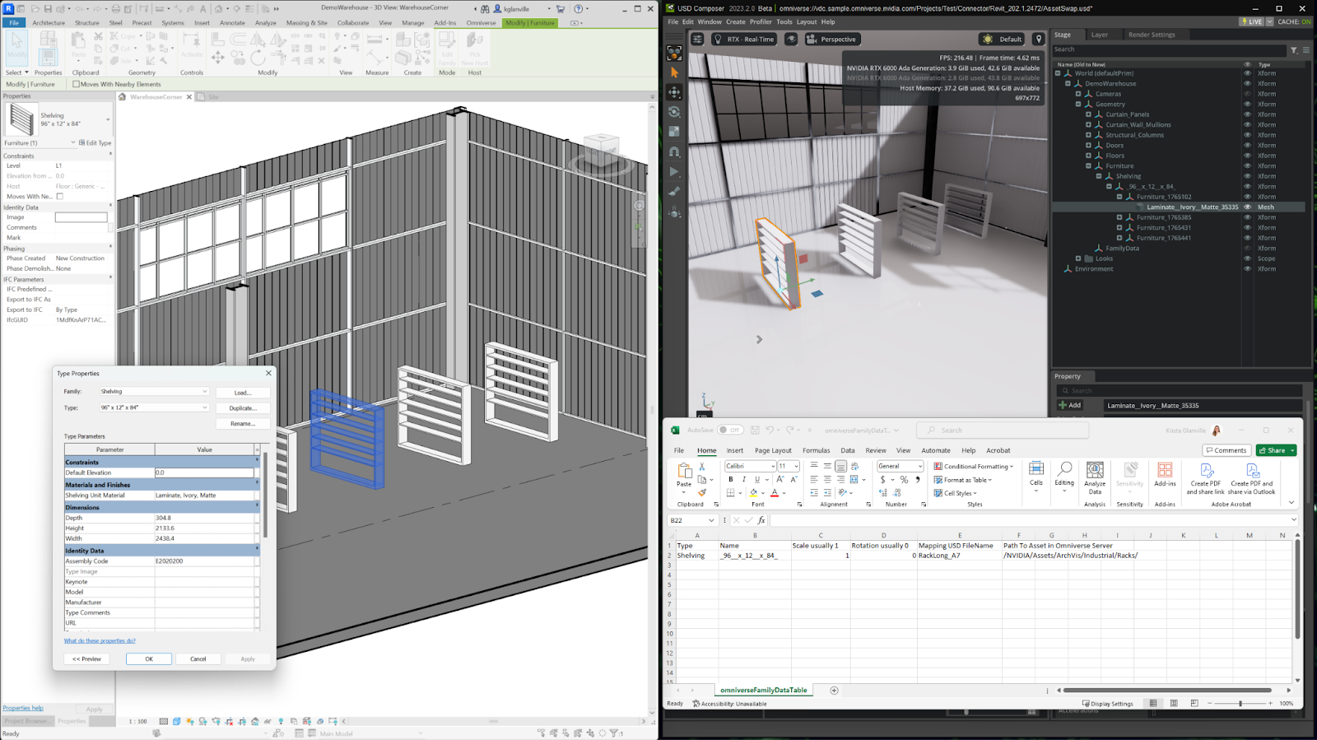Click the Excel percent style icon
1317x740 pixels.
(x=904, y=479)
